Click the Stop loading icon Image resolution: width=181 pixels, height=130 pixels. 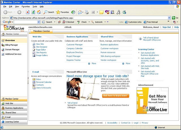click(28, 12)
